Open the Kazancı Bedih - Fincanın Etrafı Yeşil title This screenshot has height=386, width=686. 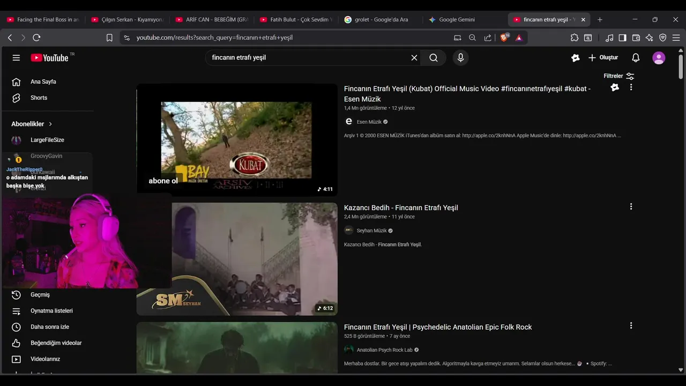pyautogui.click(x=401, y=207)
